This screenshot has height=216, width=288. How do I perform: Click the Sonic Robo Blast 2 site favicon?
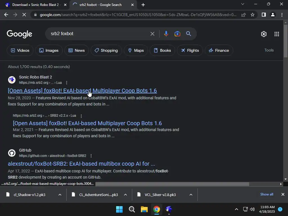tap(12, 80)
